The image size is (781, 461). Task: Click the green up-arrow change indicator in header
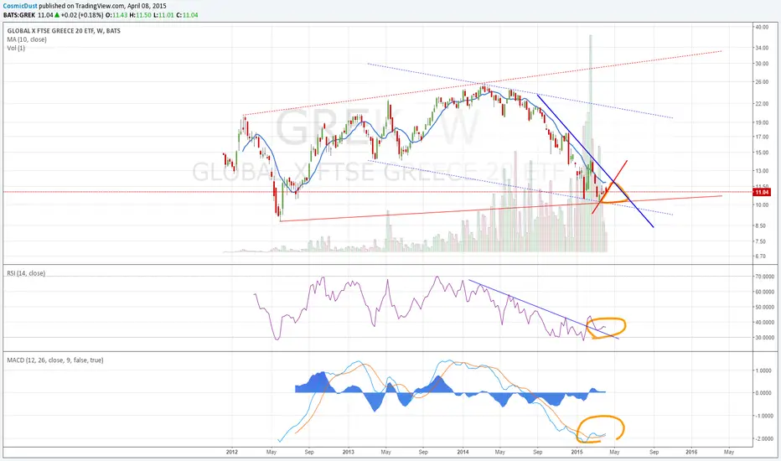pos(57,15)
